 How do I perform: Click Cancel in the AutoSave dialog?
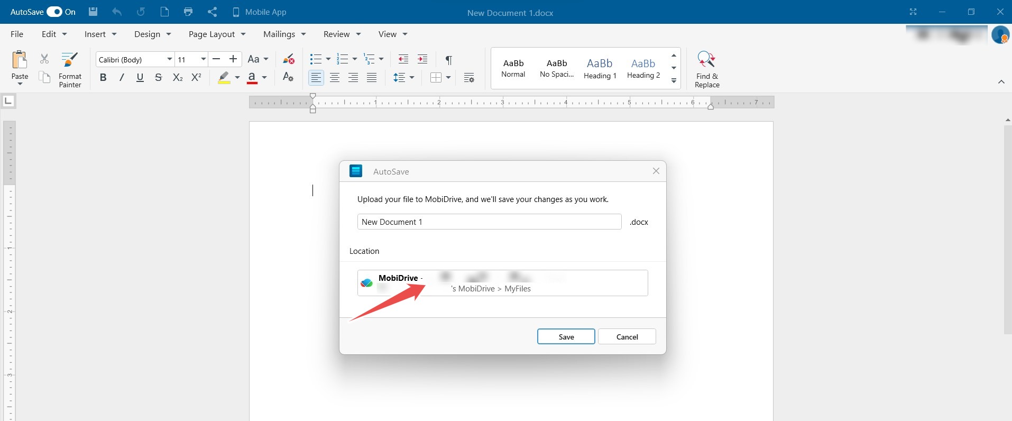627,336
